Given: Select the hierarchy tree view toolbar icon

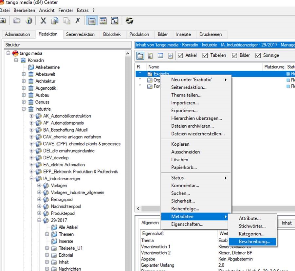Looking at the screenshot, I should point(115,21).
